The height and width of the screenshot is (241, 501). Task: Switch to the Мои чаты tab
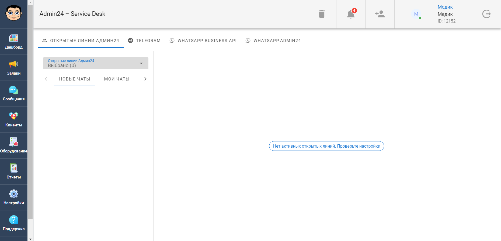(x=117, y=79)
